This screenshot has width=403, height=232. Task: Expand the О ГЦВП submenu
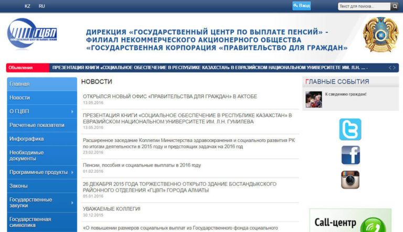click(72, 112)
